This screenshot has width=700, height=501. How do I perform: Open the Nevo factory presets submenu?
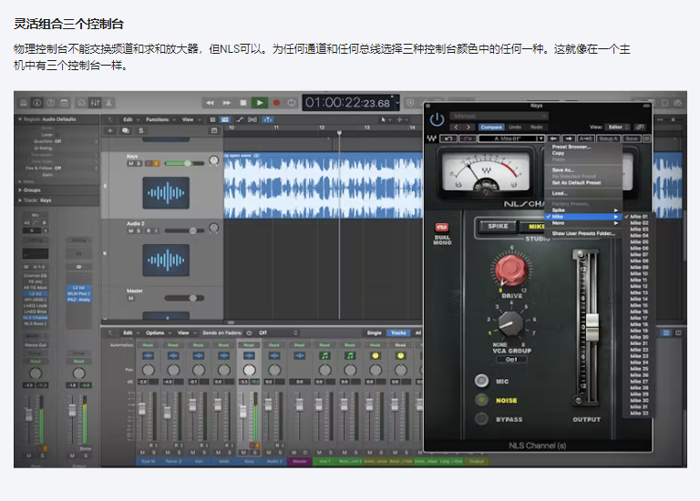click(x=583, y=222)
